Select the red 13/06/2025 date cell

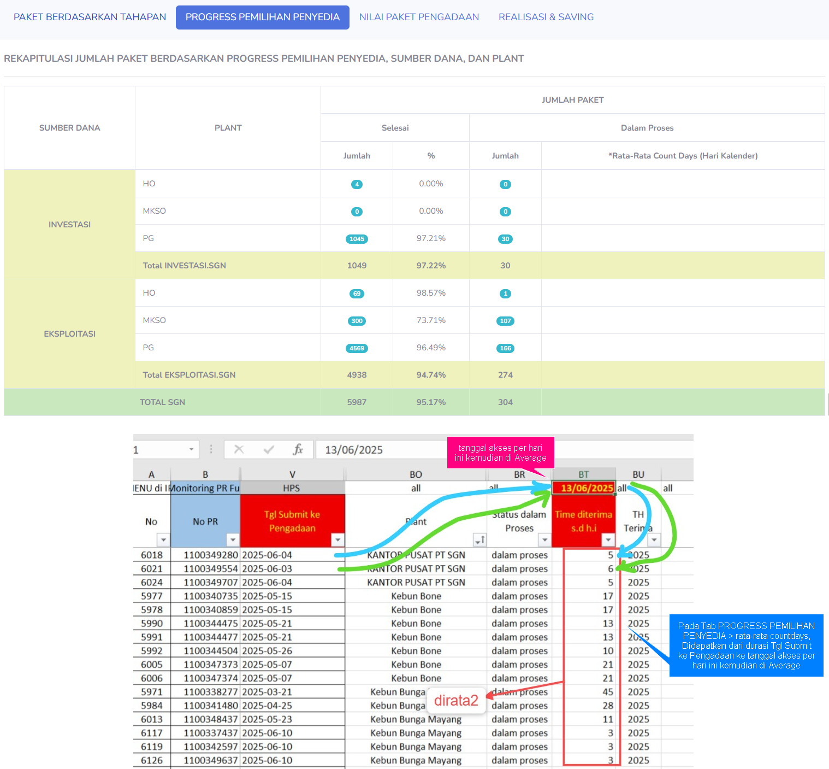click(583, 488)
